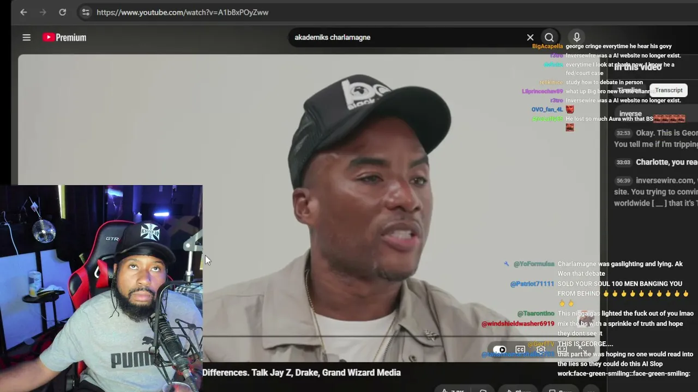Click the @YoFormulaa chat username

click(x=533, y=264)
